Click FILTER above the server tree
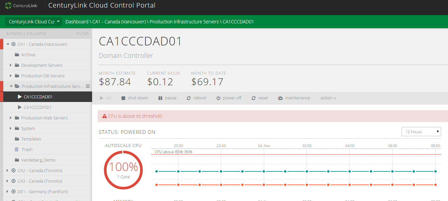This screenshot has width=448, height=201. 83,34
